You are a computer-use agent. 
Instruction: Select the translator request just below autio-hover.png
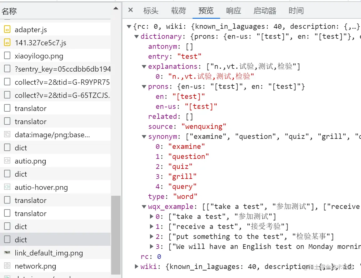tap(55, 200)
